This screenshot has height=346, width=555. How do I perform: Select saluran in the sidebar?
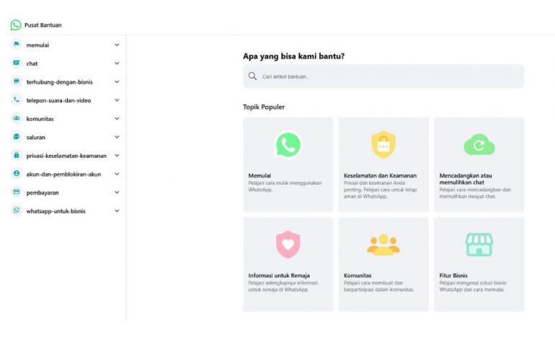[36, 137]
